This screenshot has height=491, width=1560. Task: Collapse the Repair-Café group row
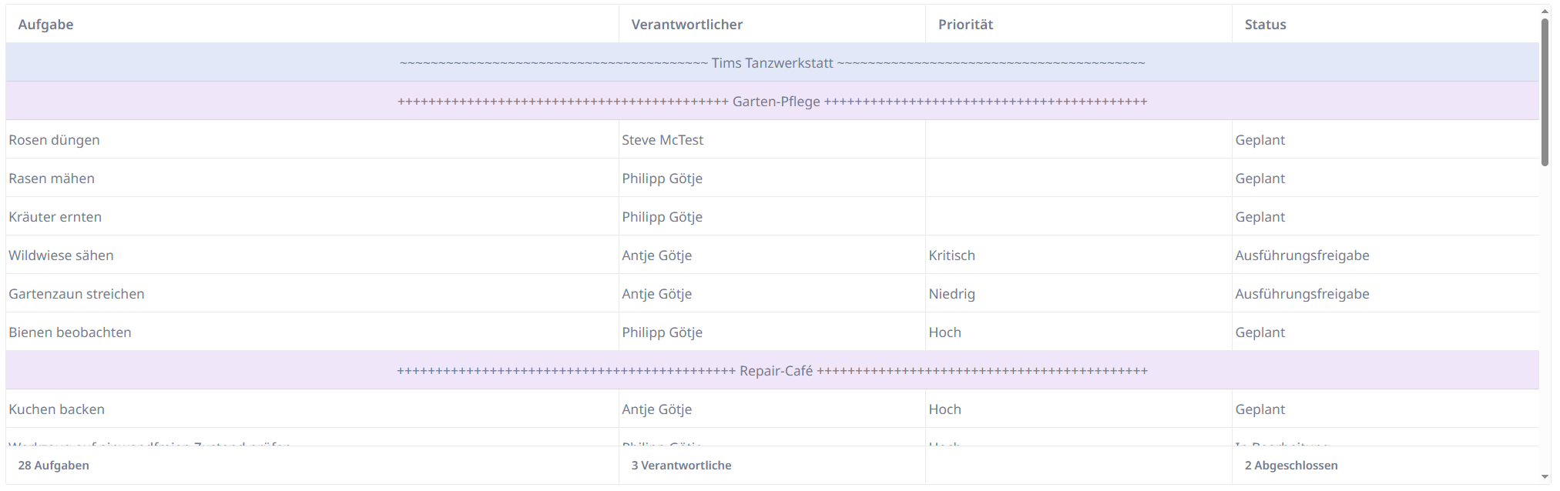[x=770, y=370]
